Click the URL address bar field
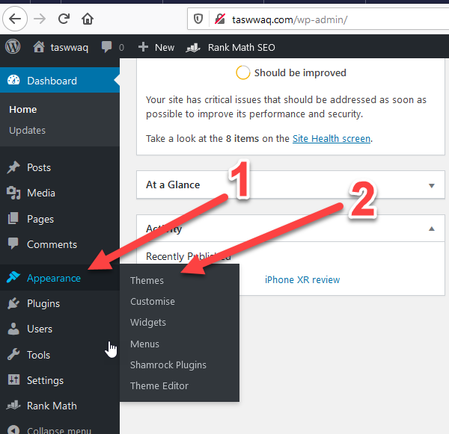Image resolution: width=449 pixels, height=434 pixels. click(319, 19)
